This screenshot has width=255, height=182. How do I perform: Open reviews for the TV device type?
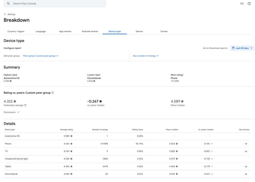246,151
